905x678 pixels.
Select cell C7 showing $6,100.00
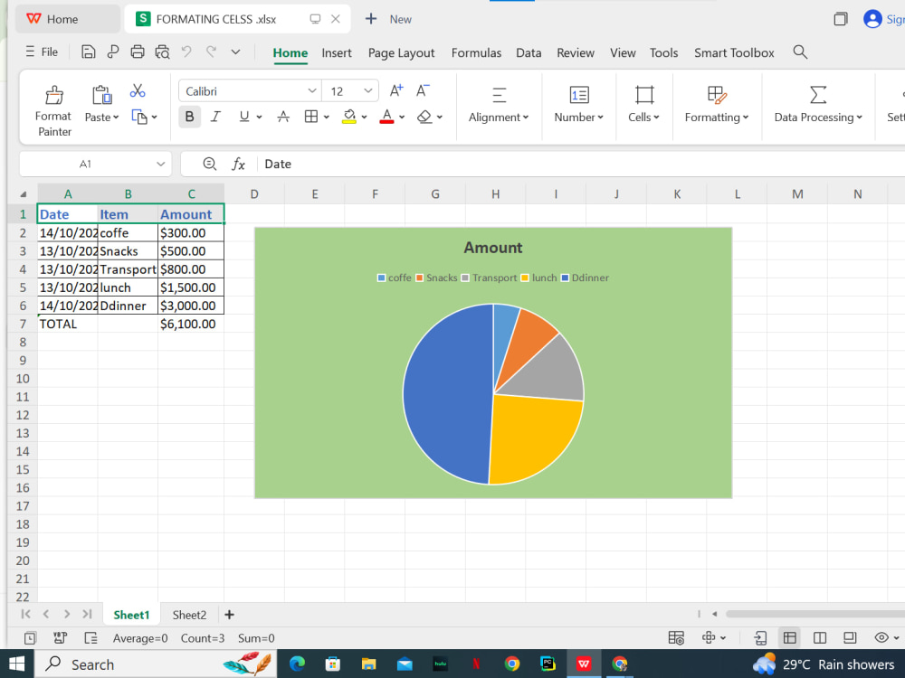click(190, 324)
